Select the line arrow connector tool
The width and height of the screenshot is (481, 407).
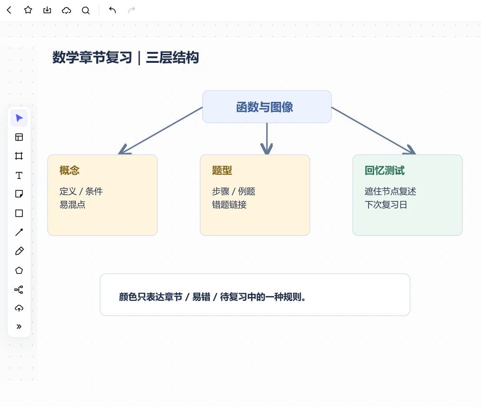[19, 232]
